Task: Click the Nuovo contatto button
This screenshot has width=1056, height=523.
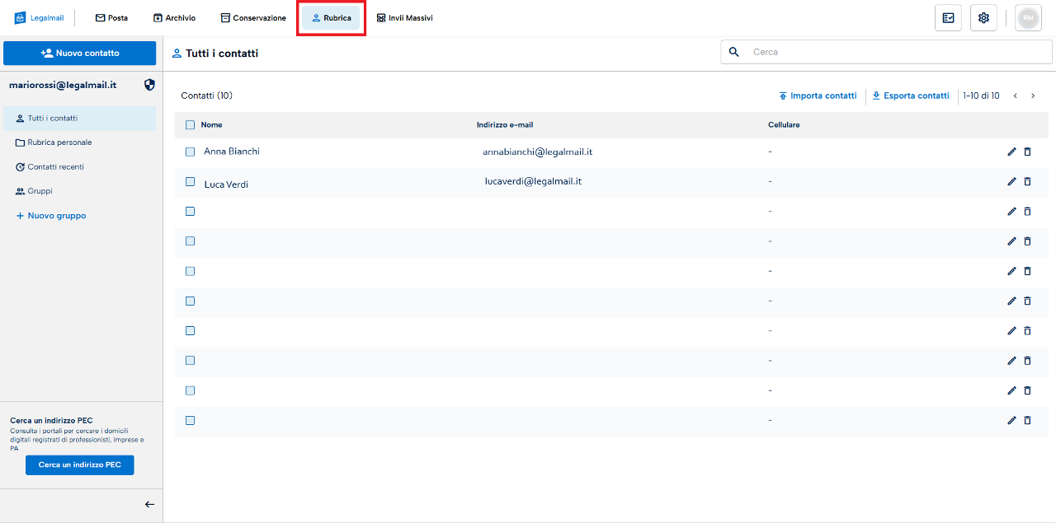Action: (79, 53)
